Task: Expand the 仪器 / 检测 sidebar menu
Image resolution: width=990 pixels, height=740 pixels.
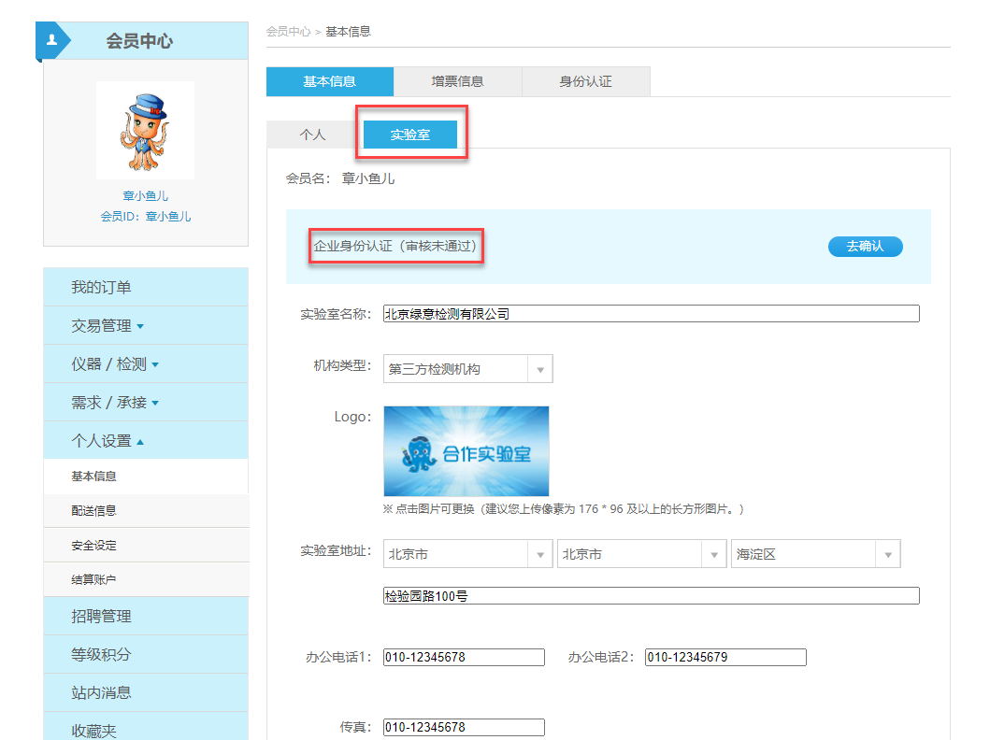Action: [x=115, y=364]
